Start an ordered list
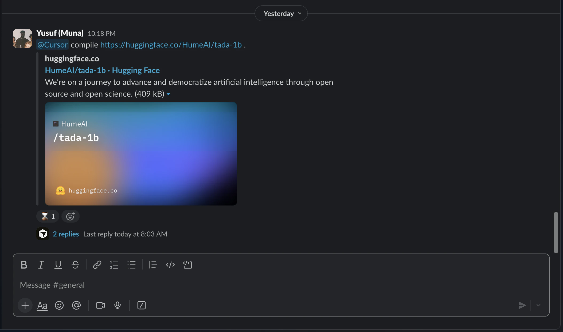 tap(114, 265)
